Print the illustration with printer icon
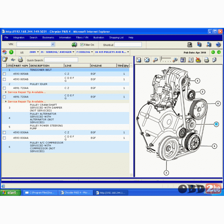Image resolution: width=224 pixels, height=224 pixels. point(206,60)
